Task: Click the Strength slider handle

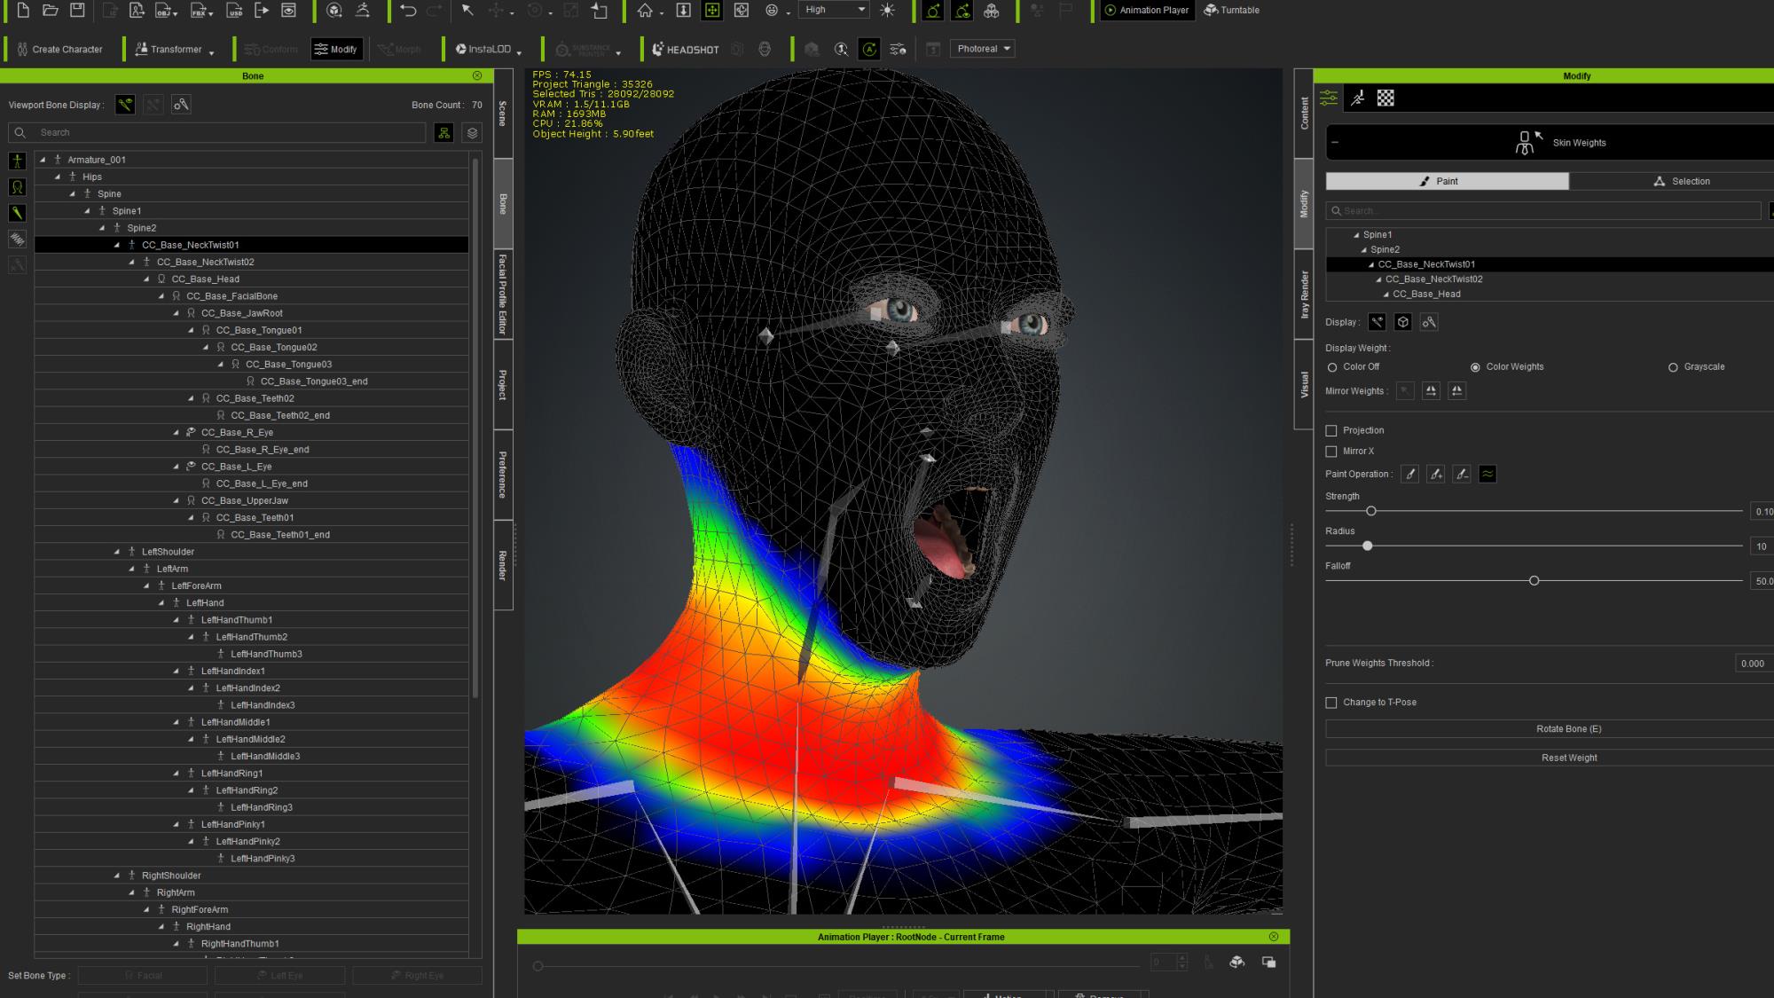Action: coord(1371,511)
